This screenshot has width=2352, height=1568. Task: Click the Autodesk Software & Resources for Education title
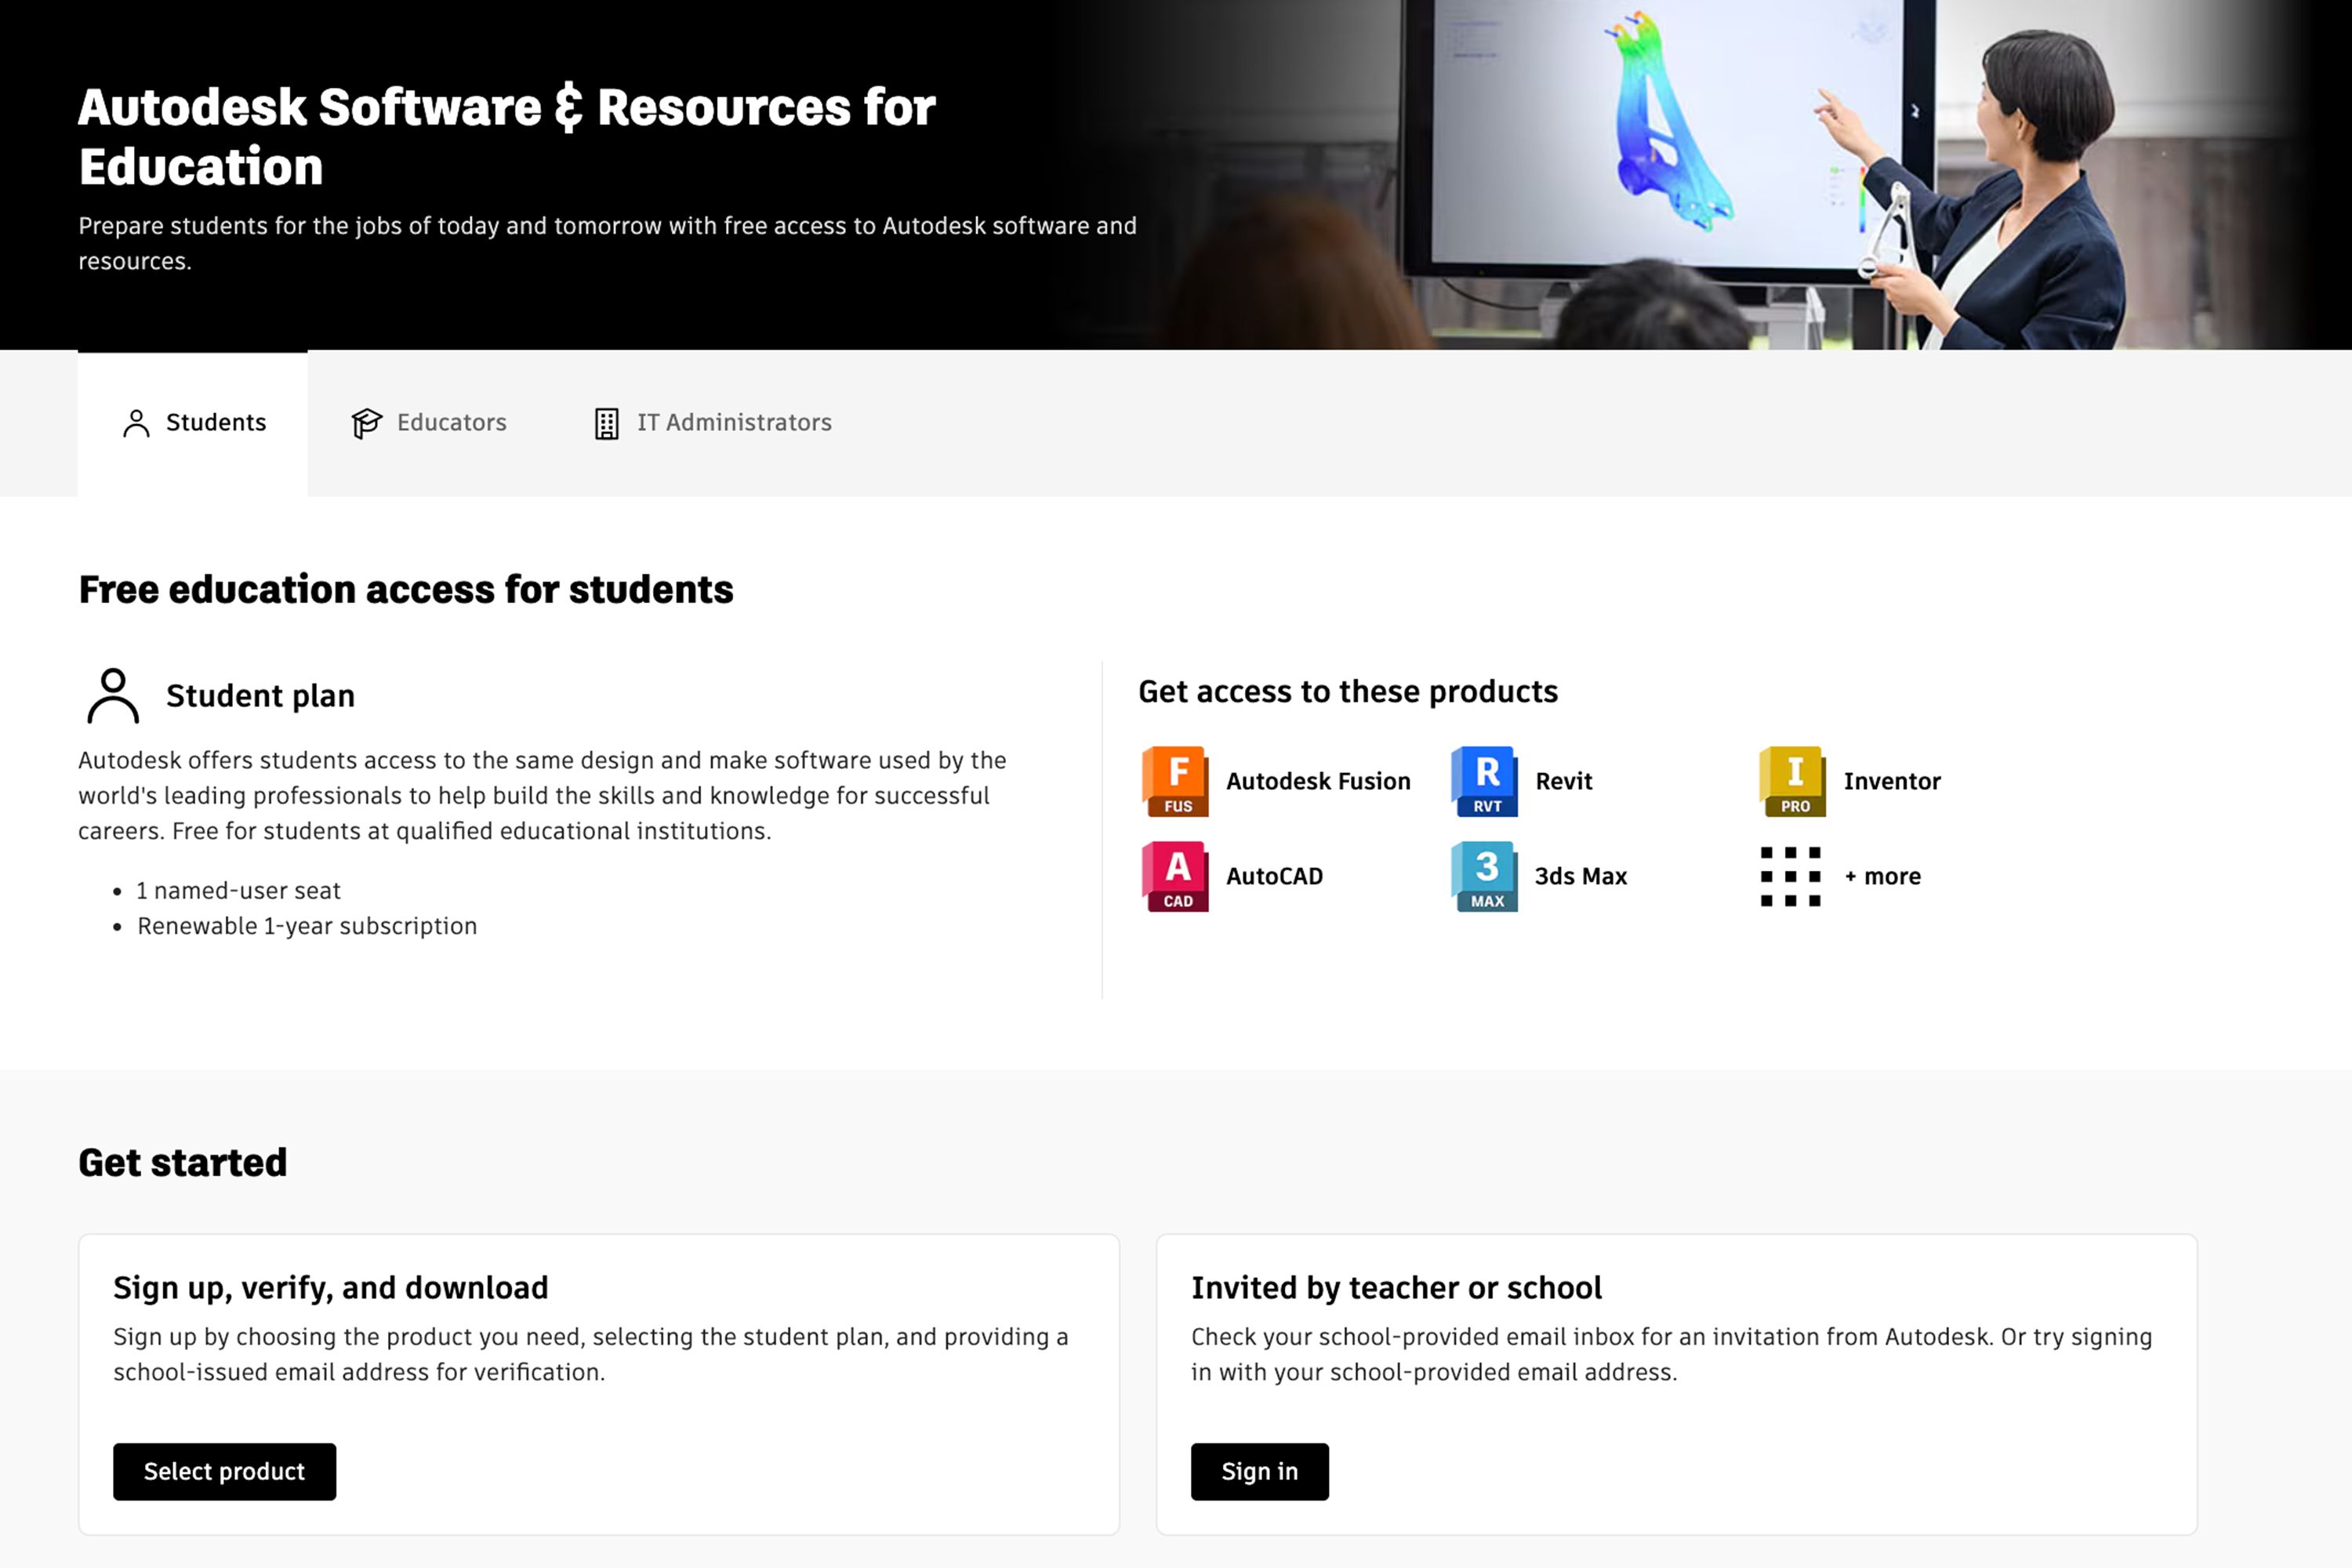point(507,136)
